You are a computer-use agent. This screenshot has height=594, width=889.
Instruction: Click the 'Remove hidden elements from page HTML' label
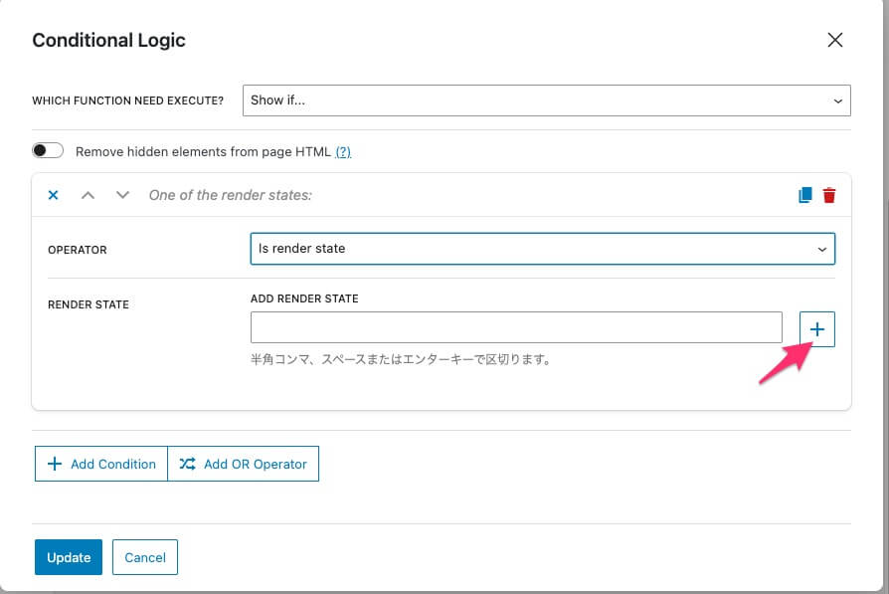tap(204, 152)
